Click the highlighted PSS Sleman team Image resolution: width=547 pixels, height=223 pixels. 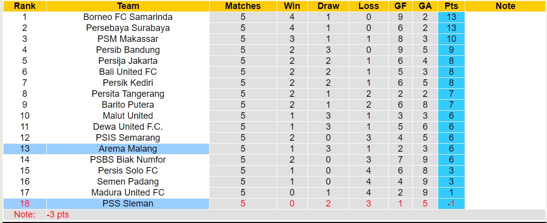(x=128, y=204)
